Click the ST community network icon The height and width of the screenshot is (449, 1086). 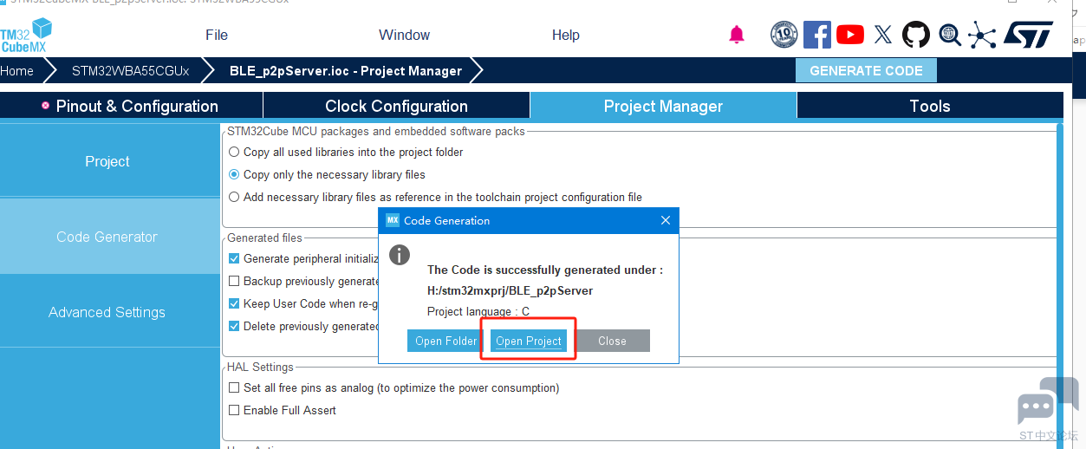point(982,35)
